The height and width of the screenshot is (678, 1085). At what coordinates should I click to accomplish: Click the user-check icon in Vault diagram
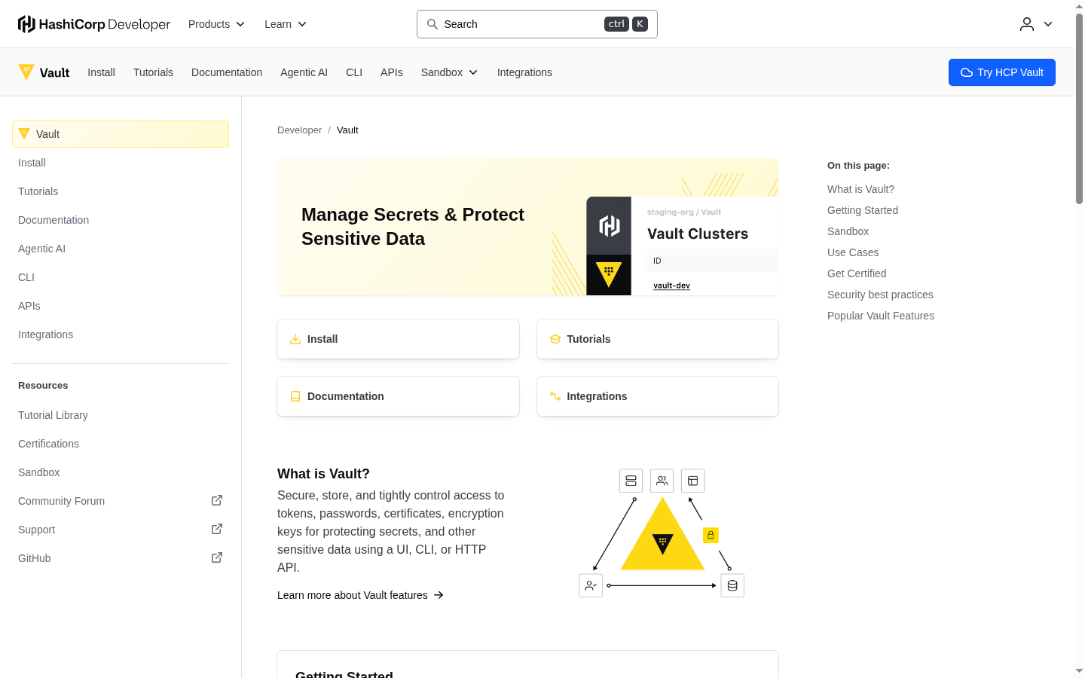(x=591, y=585)
